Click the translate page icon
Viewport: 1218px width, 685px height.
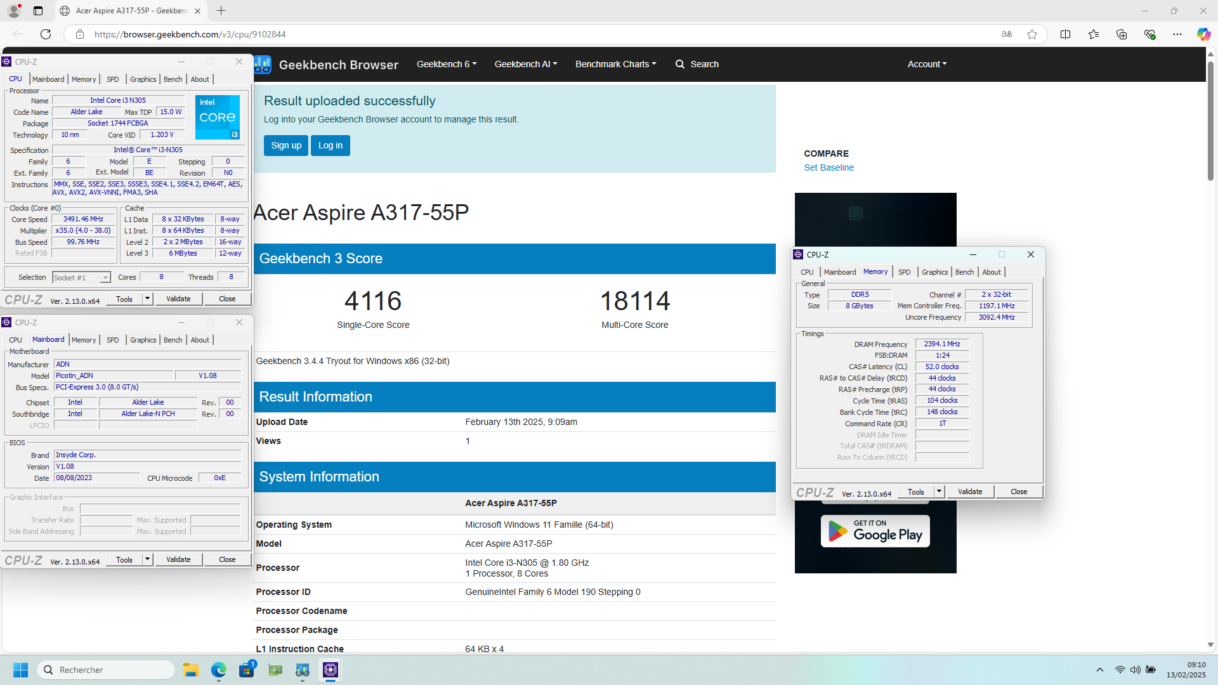[1007, 34]
